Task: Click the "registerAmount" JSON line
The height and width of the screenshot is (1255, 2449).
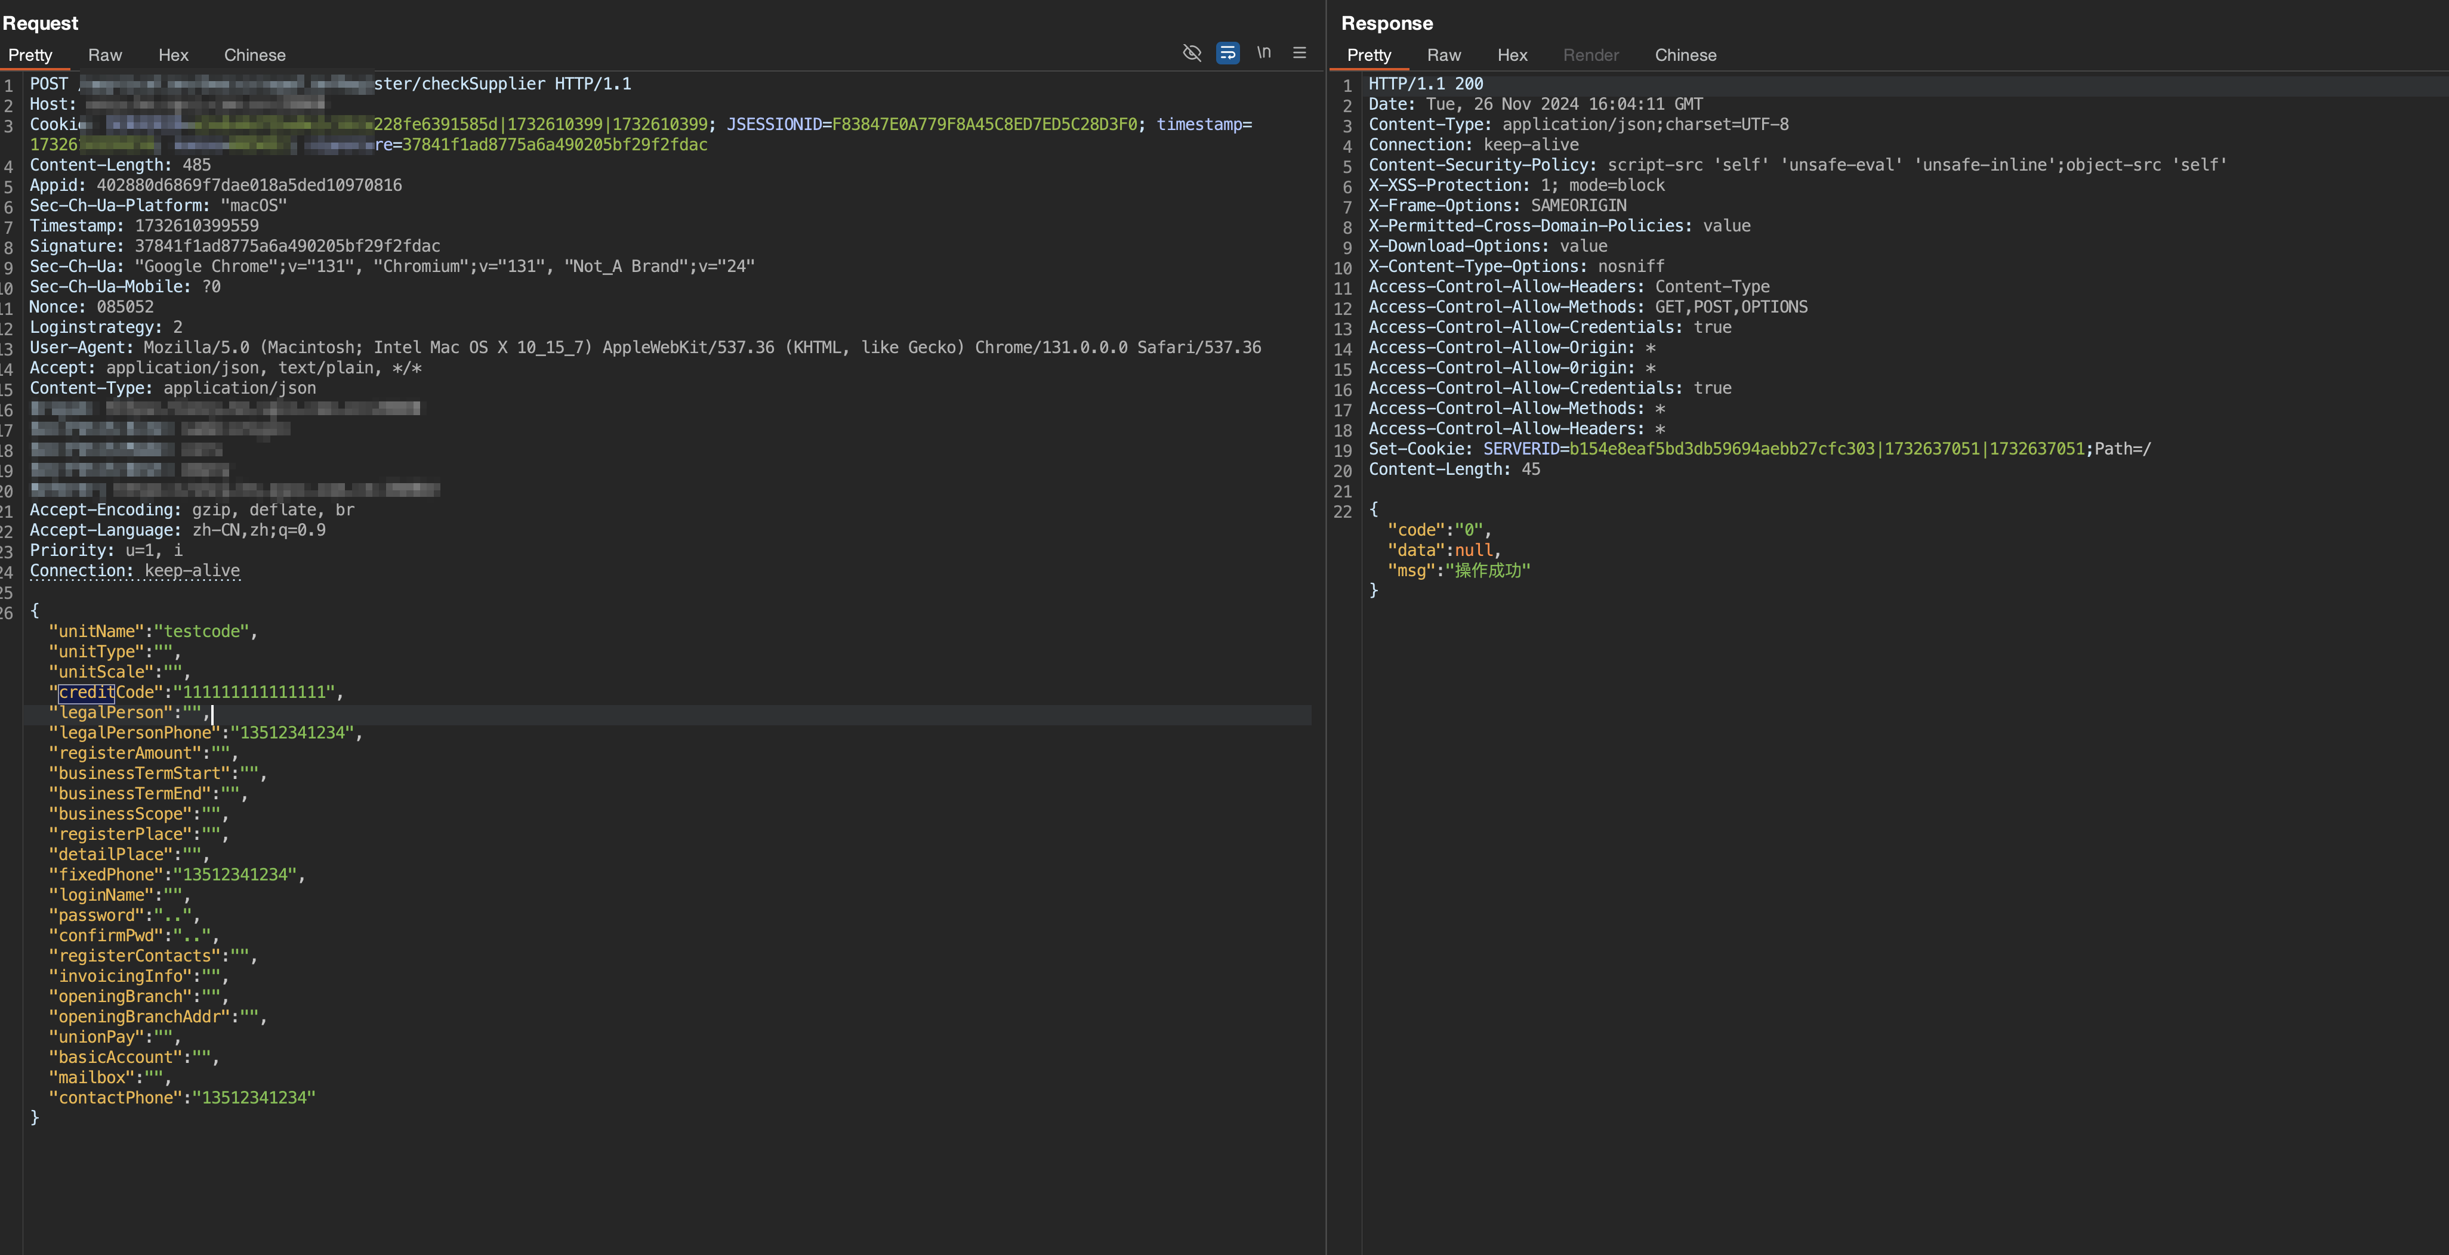Action: [x=144, y=752]
